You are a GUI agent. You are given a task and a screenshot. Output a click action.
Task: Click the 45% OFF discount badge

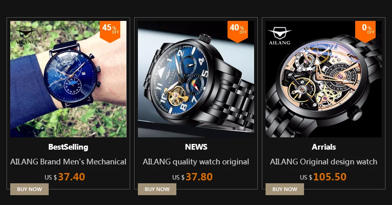(x=110, y=32)
